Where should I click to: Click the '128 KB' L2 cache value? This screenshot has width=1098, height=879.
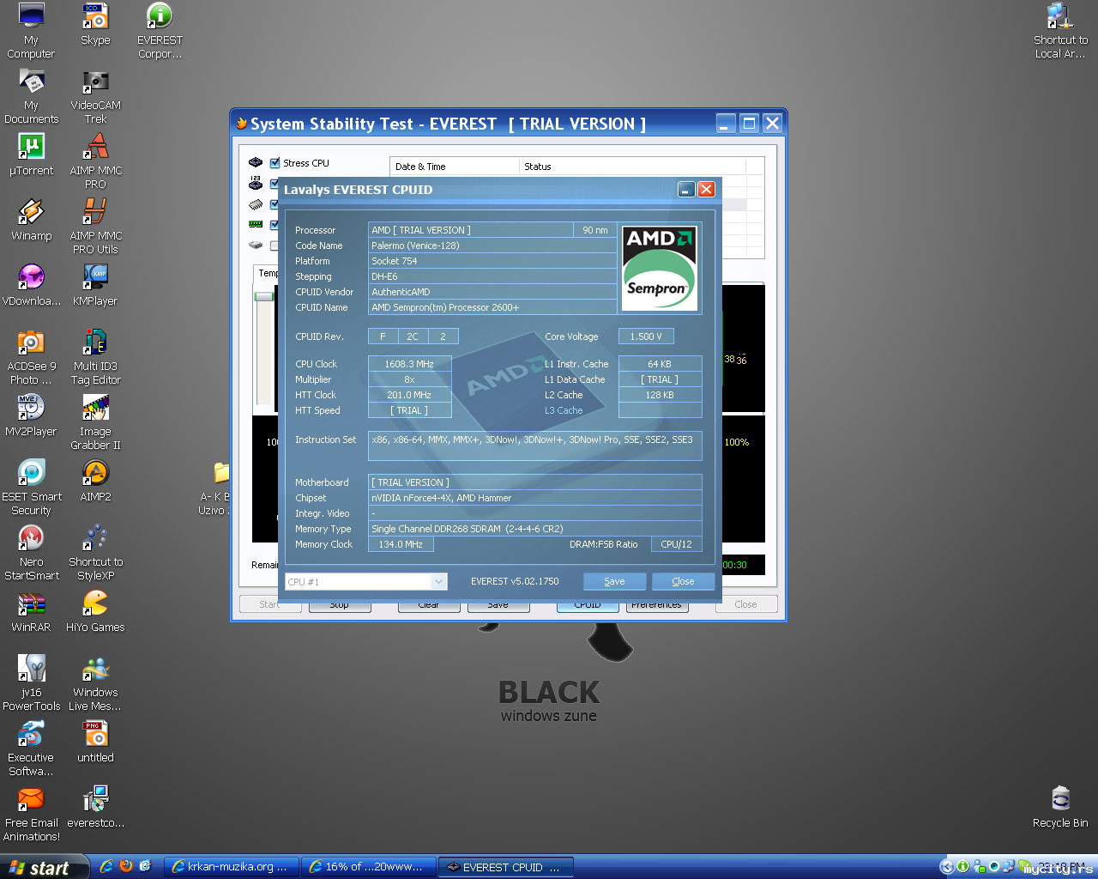coord(661,395)
